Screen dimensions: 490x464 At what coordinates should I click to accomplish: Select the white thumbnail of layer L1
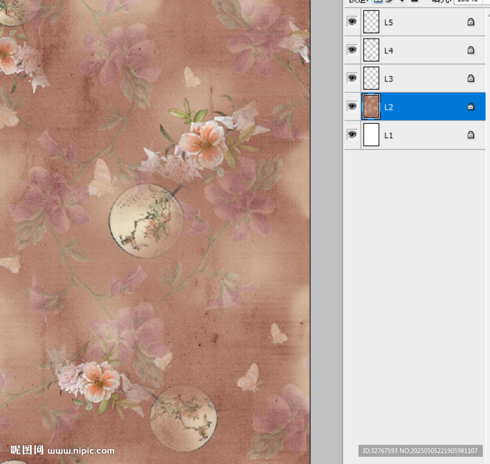point(371,135)
